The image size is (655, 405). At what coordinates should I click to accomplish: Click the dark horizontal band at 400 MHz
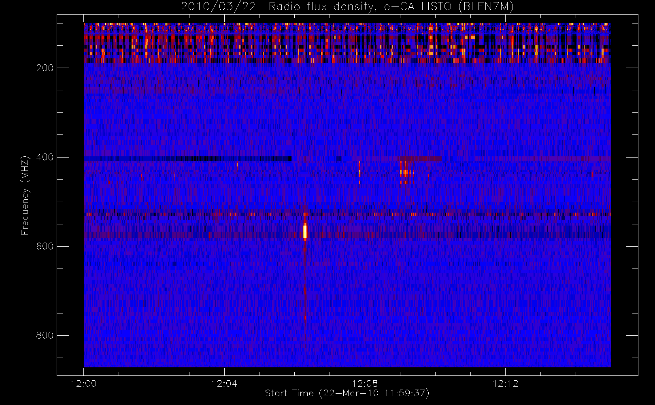(x=188, y=159)
